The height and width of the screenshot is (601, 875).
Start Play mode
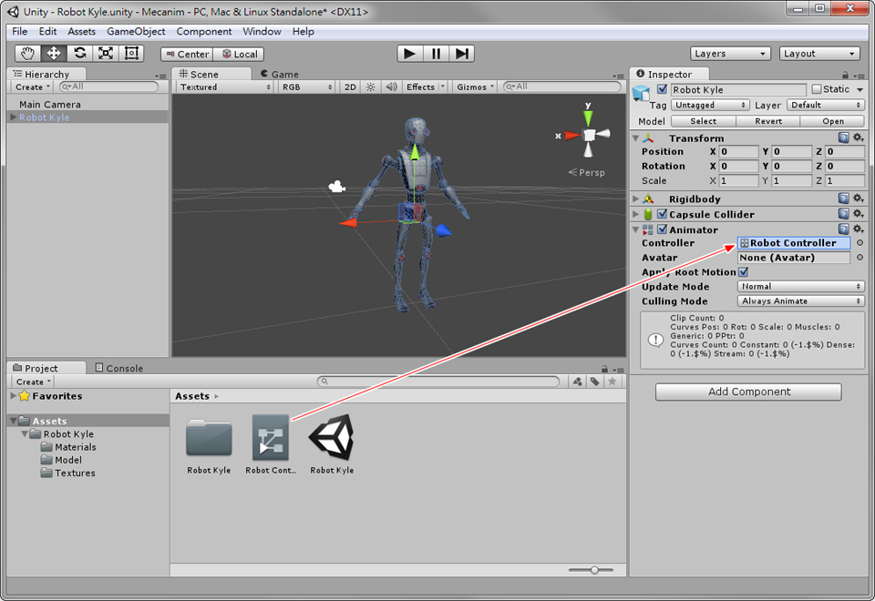coord(409,54)
